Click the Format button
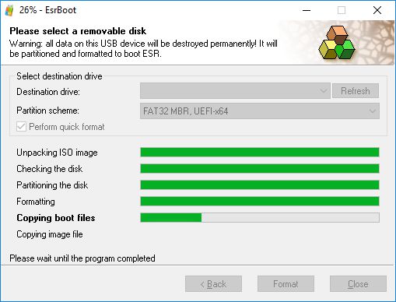This screenshot has width=396, height=302. click(x=286, y=284)
